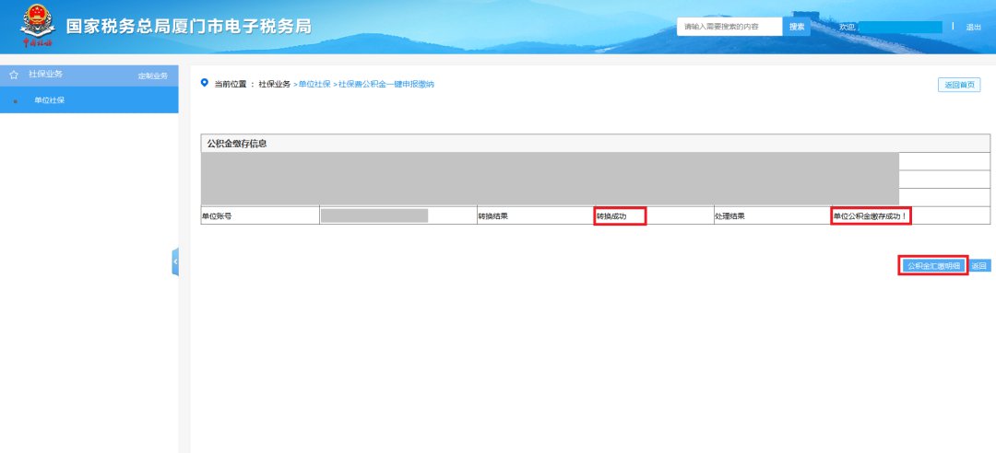Switch to 定制业务 in the sidebar
Image resolution: width=996 pixels, height=453 pixels.
(x=152, y=75)
